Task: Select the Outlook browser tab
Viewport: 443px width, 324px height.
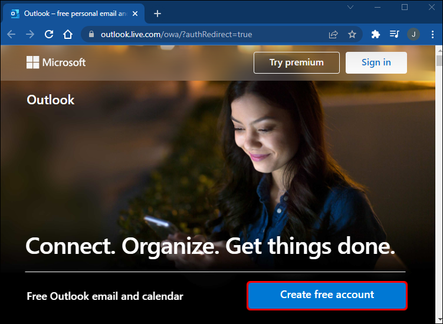Action: pyautogui.click(x=74, y=14)
